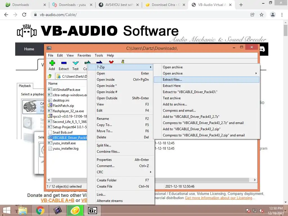
Task: Select Test archive in the submenu
Action: [x=206, y=98]
